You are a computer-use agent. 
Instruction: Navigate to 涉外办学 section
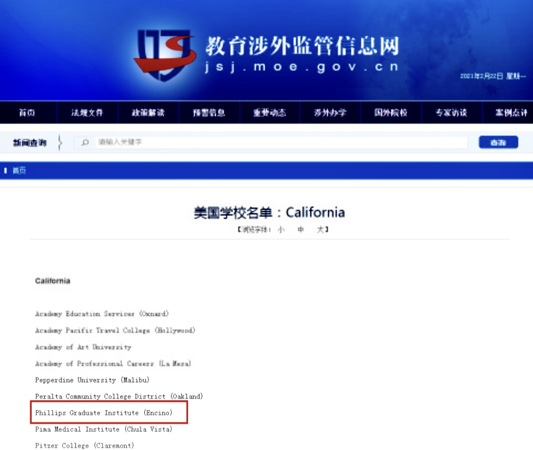[x=330, y=113]
